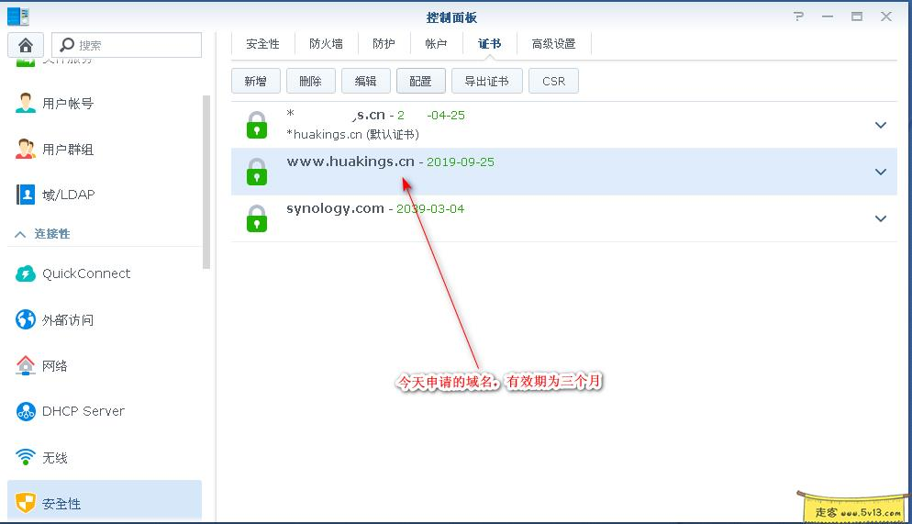Switch to the 安全性 tab
The image size is (912, 524).
[262, 44]
